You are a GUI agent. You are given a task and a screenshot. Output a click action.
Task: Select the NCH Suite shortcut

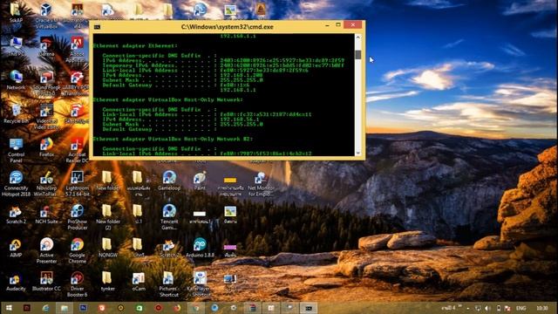[x=46, y=214]
